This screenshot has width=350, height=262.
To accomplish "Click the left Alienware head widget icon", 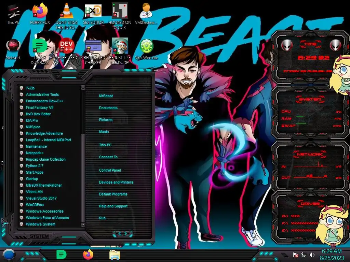I will pyautogui.click(x=287, y=45).
